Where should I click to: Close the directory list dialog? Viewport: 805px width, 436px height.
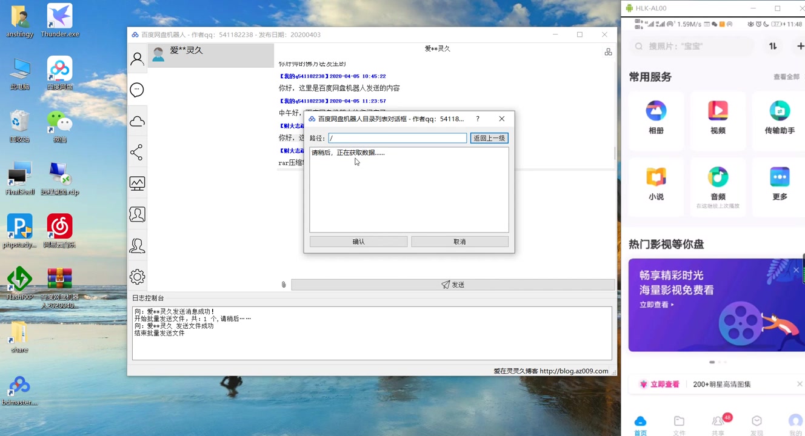[501, 119]
